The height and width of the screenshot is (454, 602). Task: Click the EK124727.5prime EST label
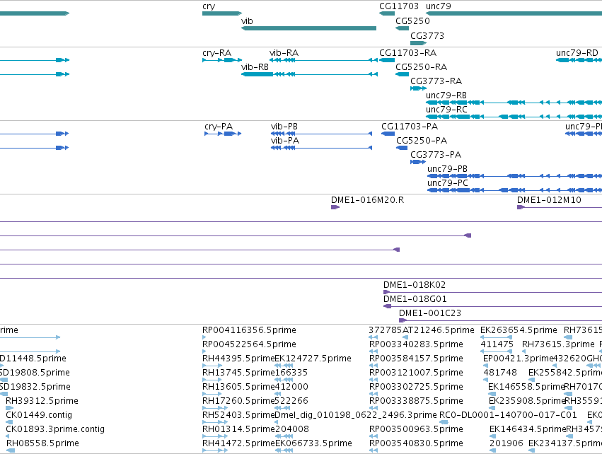point(313,359)
